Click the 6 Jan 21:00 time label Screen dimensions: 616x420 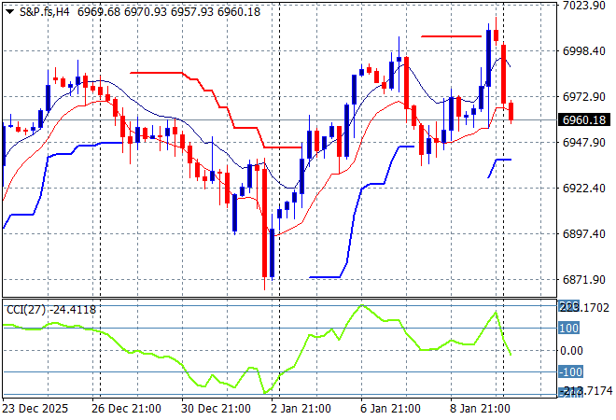[x=390, y=409]
